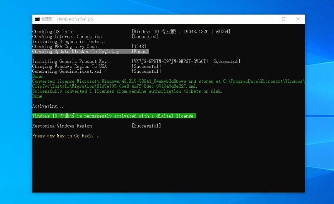Screen dimensions: 334x204
Task: Click the '[Successful]' status after the product key
Action: tap(226, 61)
